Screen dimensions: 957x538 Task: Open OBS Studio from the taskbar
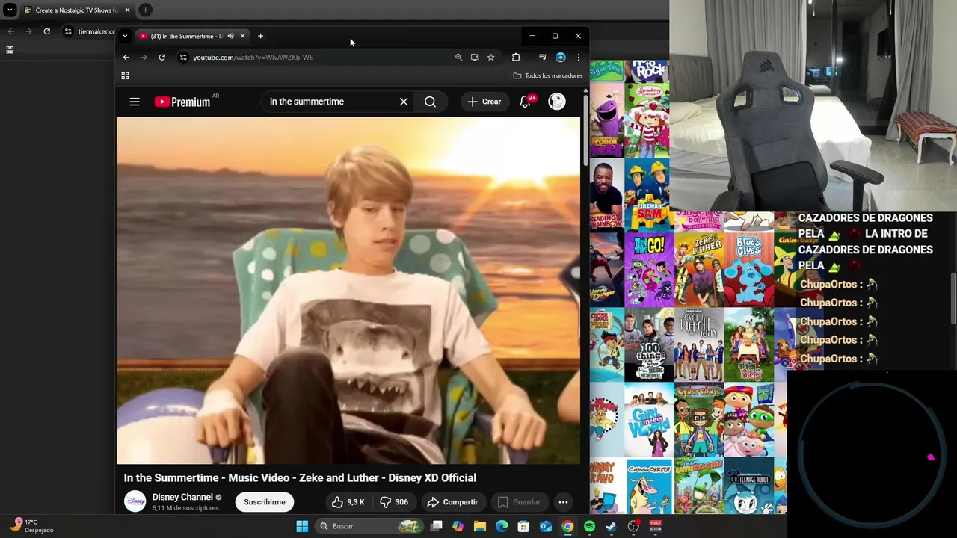pyautogui.click(x=633, y=526)
